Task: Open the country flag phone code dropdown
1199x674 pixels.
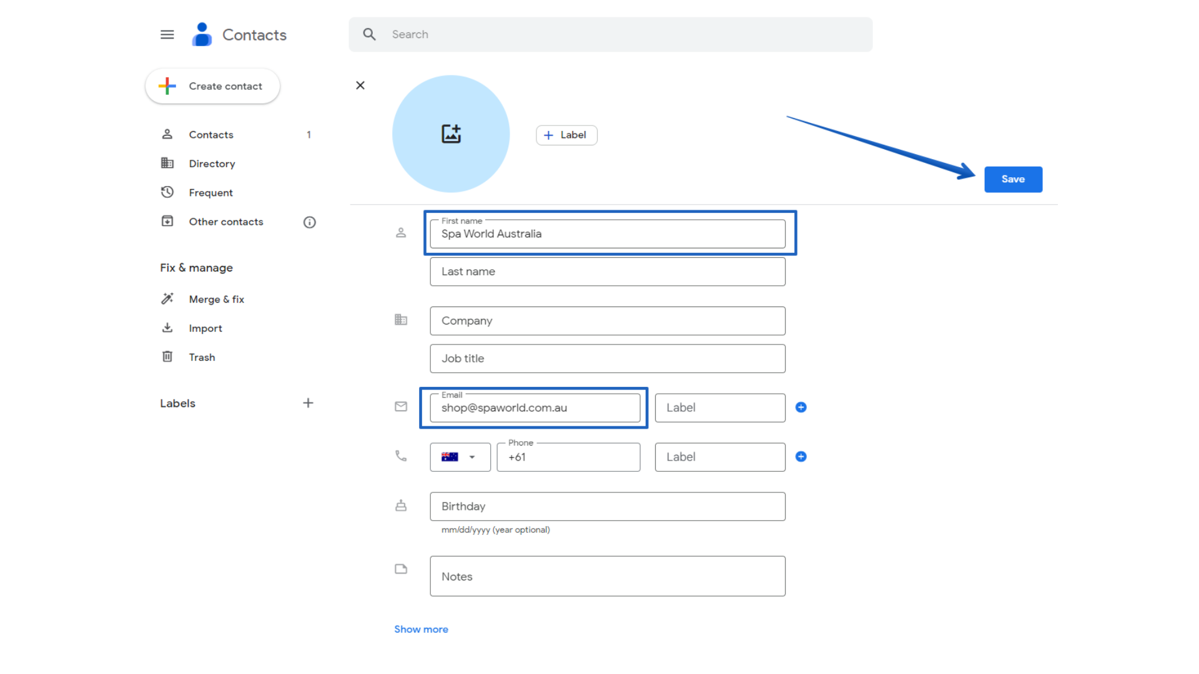Action: click(460, 457)
